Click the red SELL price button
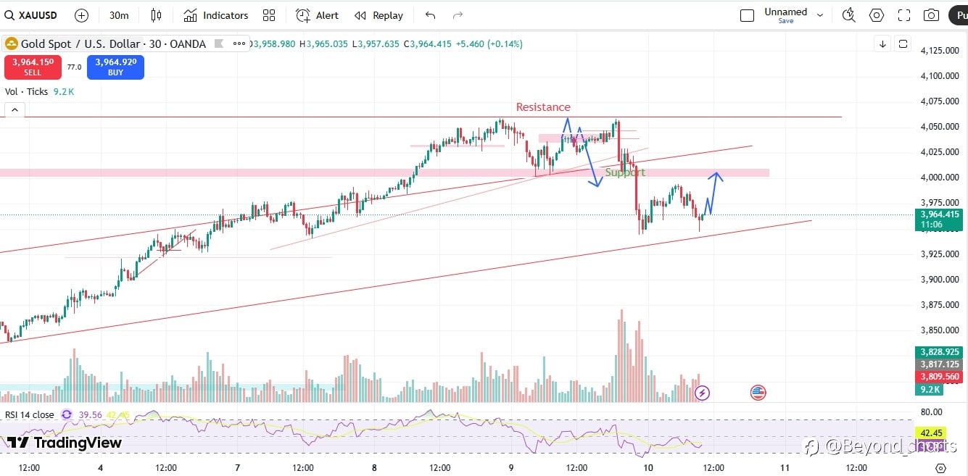This screenshot has height=476, width=968. coord(33,67)
